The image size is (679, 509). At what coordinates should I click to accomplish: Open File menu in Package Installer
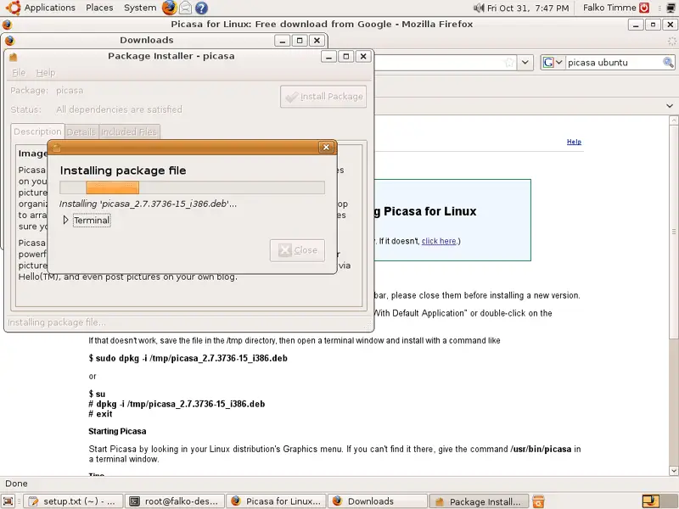[x=19, y=72]
